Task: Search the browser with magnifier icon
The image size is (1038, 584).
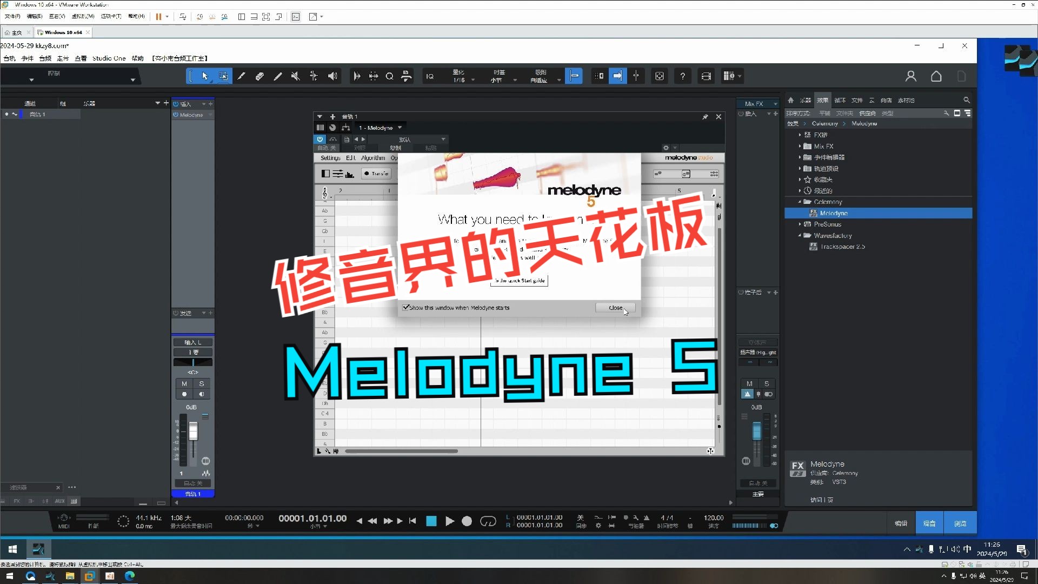Action: [x=967, y=100]
